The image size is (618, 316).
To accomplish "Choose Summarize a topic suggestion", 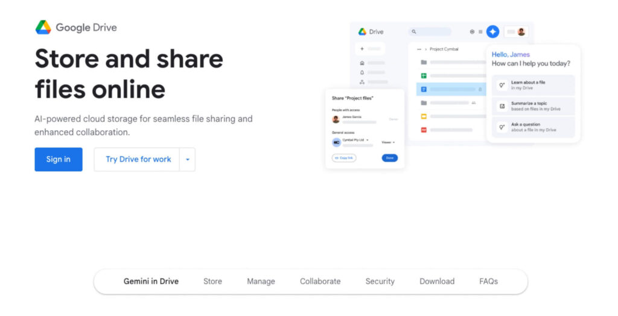I will tap(534, 106).
